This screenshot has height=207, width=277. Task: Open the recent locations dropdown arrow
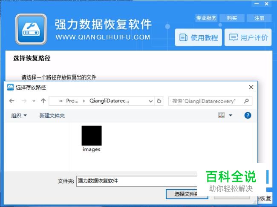tap(34, 101)
